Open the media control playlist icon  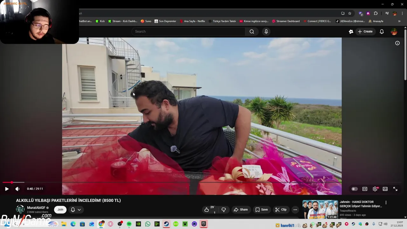[387, 13]
